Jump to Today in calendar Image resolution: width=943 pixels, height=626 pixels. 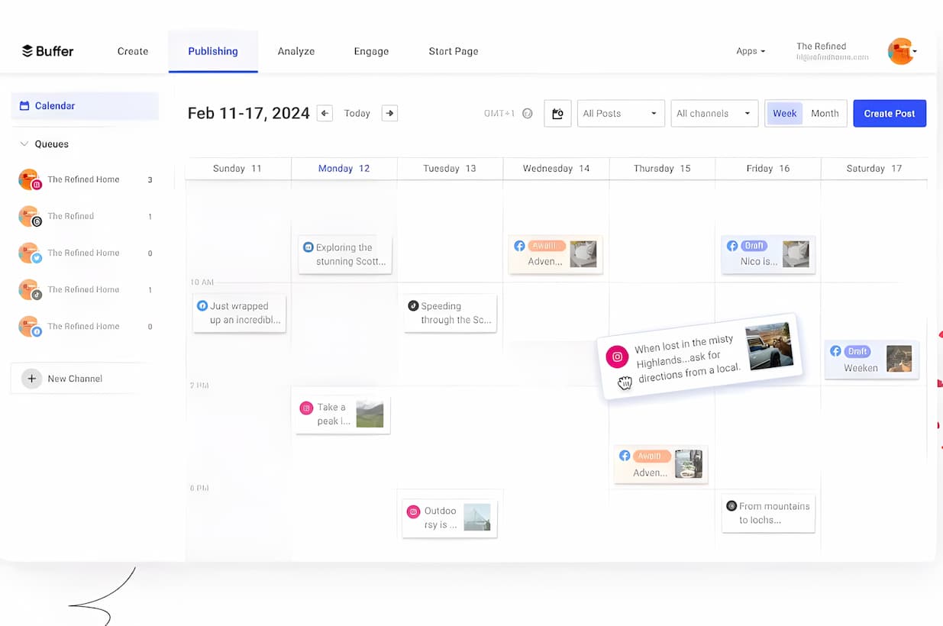coord(357,114)
